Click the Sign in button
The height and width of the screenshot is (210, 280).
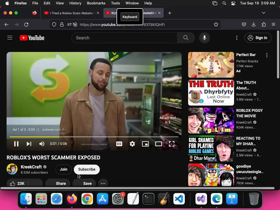tap(258, 38)
